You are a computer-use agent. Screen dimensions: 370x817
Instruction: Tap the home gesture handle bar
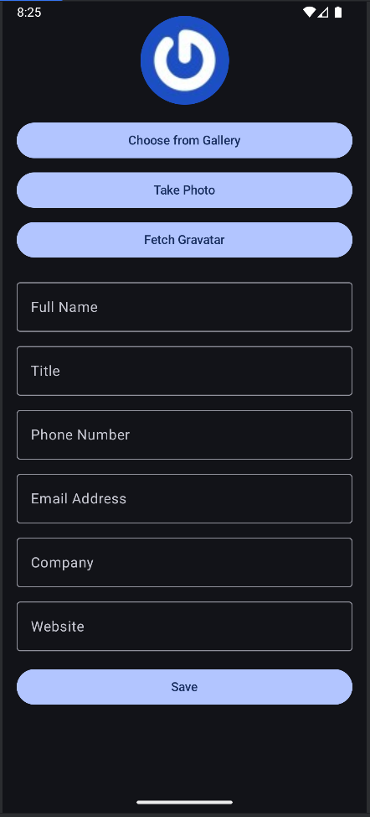(x=184, y=803)
